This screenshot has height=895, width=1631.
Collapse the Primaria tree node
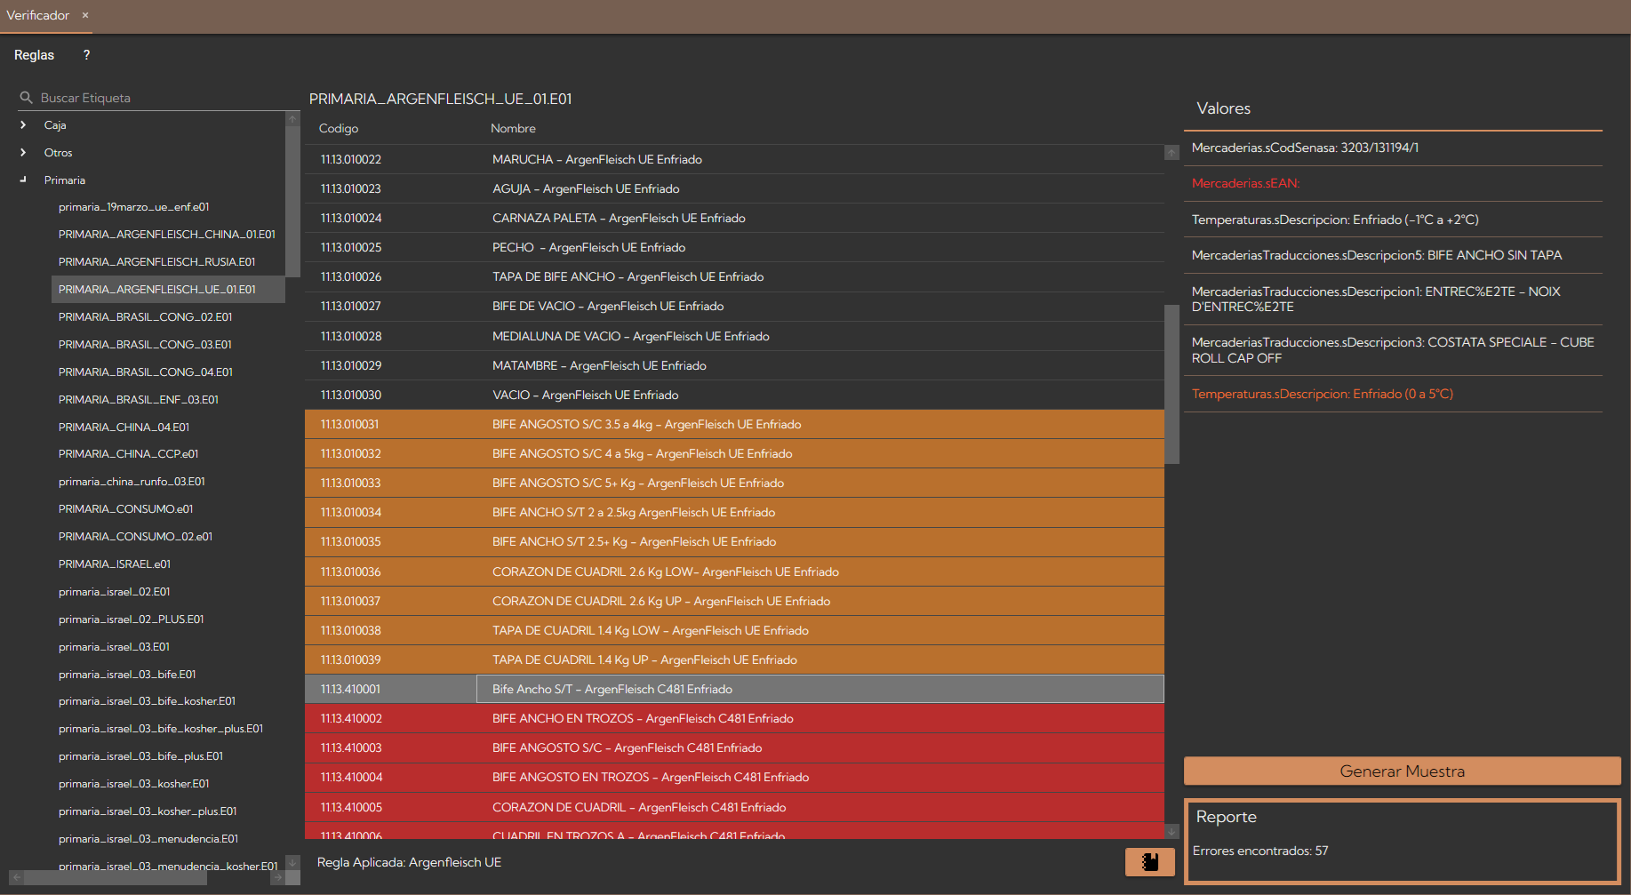23,180
